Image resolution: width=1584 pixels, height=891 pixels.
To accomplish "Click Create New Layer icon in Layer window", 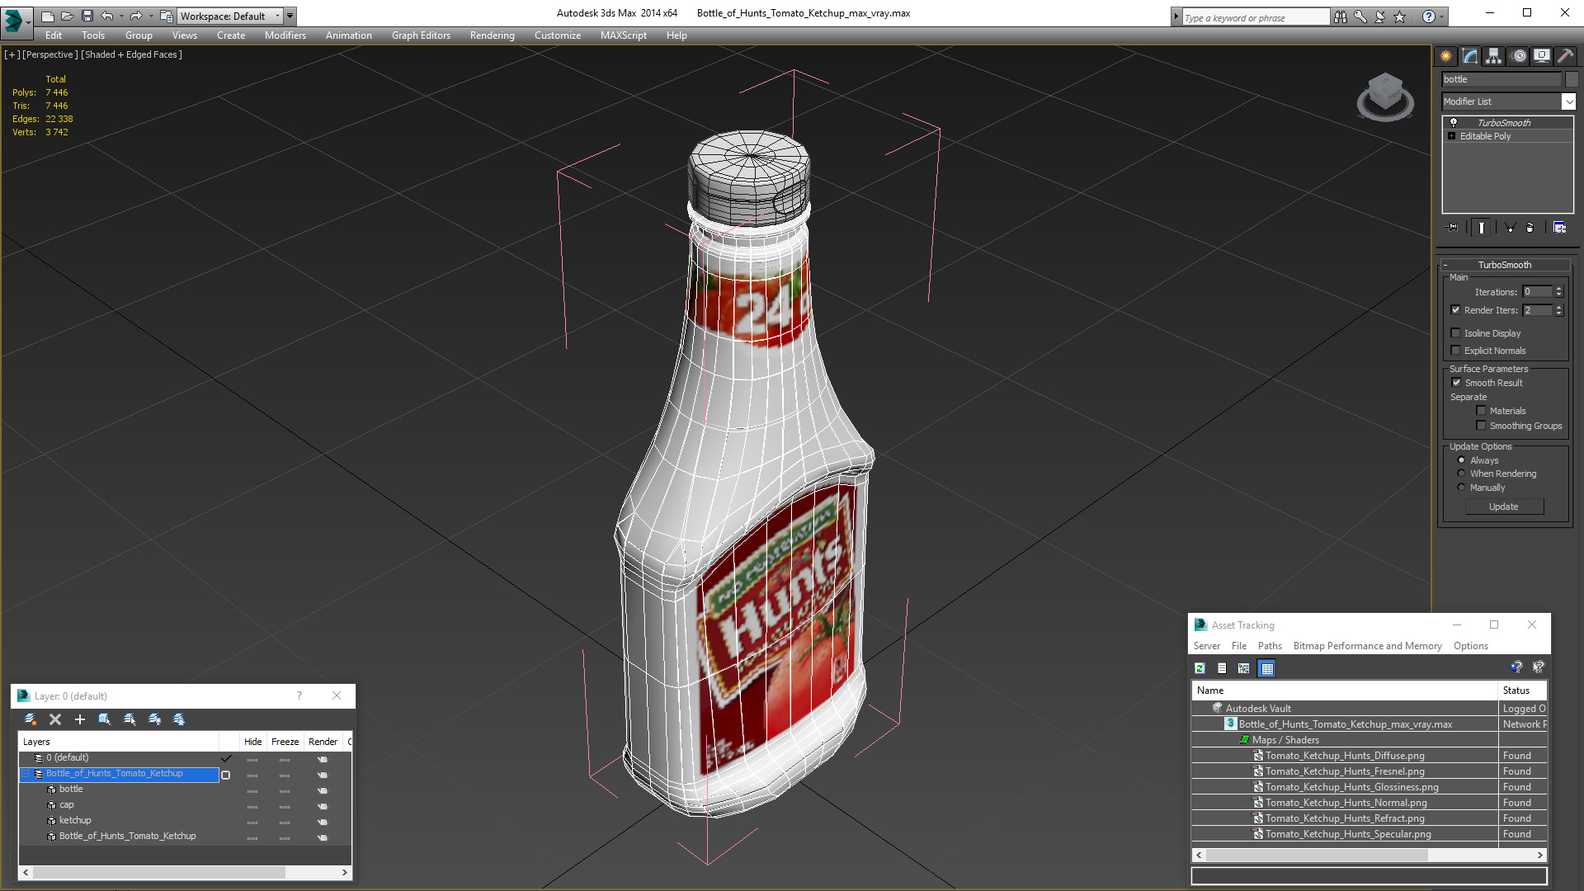I will (31, 719).
